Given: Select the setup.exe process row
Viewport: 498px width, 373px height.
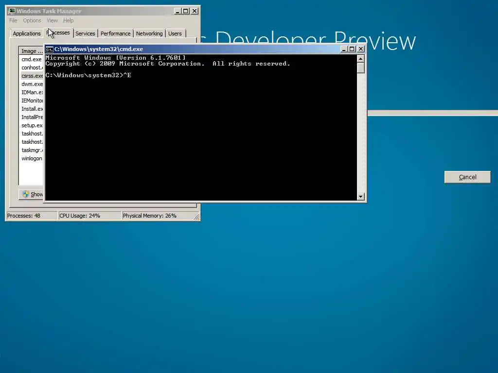Looking at the screenshot, I should pyautogui.click(x=32, y=125).
